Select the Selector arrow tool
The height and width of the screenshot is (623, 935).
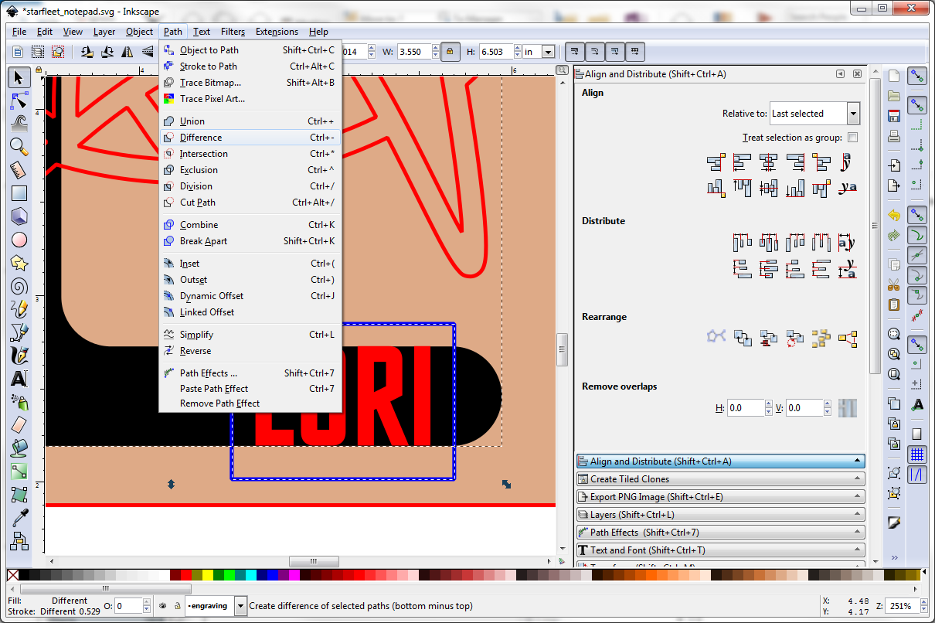pyautogui.click(x=19, y=77)
